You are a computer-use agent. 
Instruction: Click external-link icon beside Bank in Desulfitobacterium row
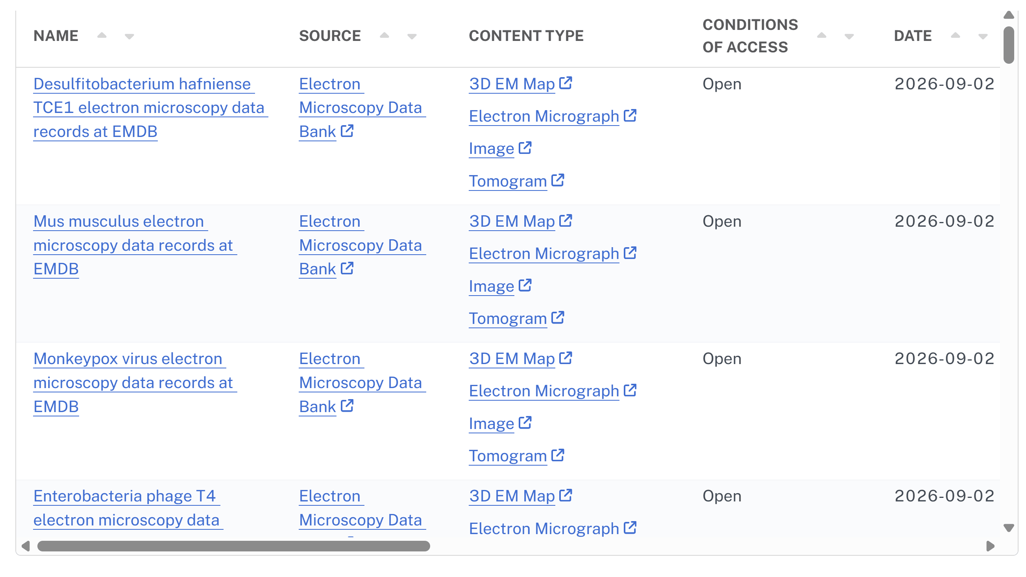[x=347, y=131]
